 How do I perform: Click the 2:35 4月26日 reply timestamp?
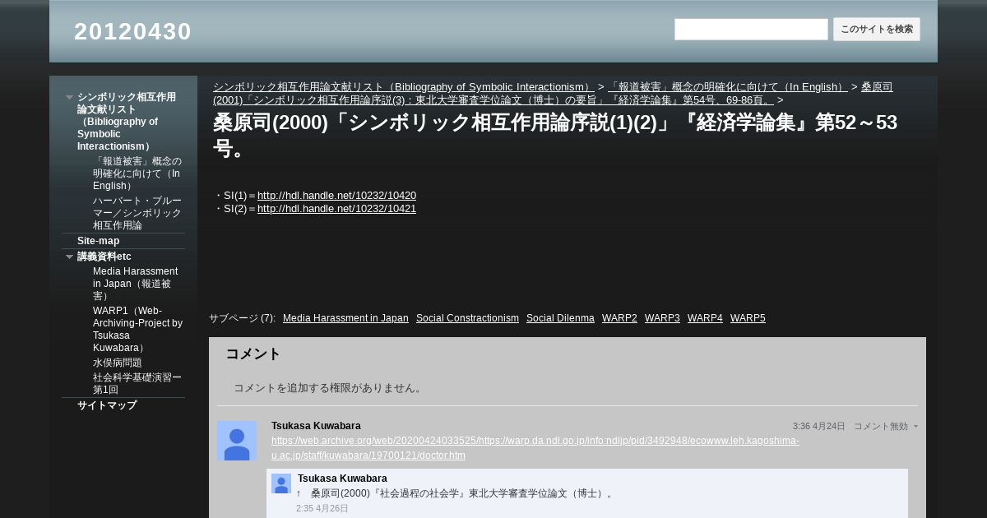pyautogui.click(x=322, y=509)
